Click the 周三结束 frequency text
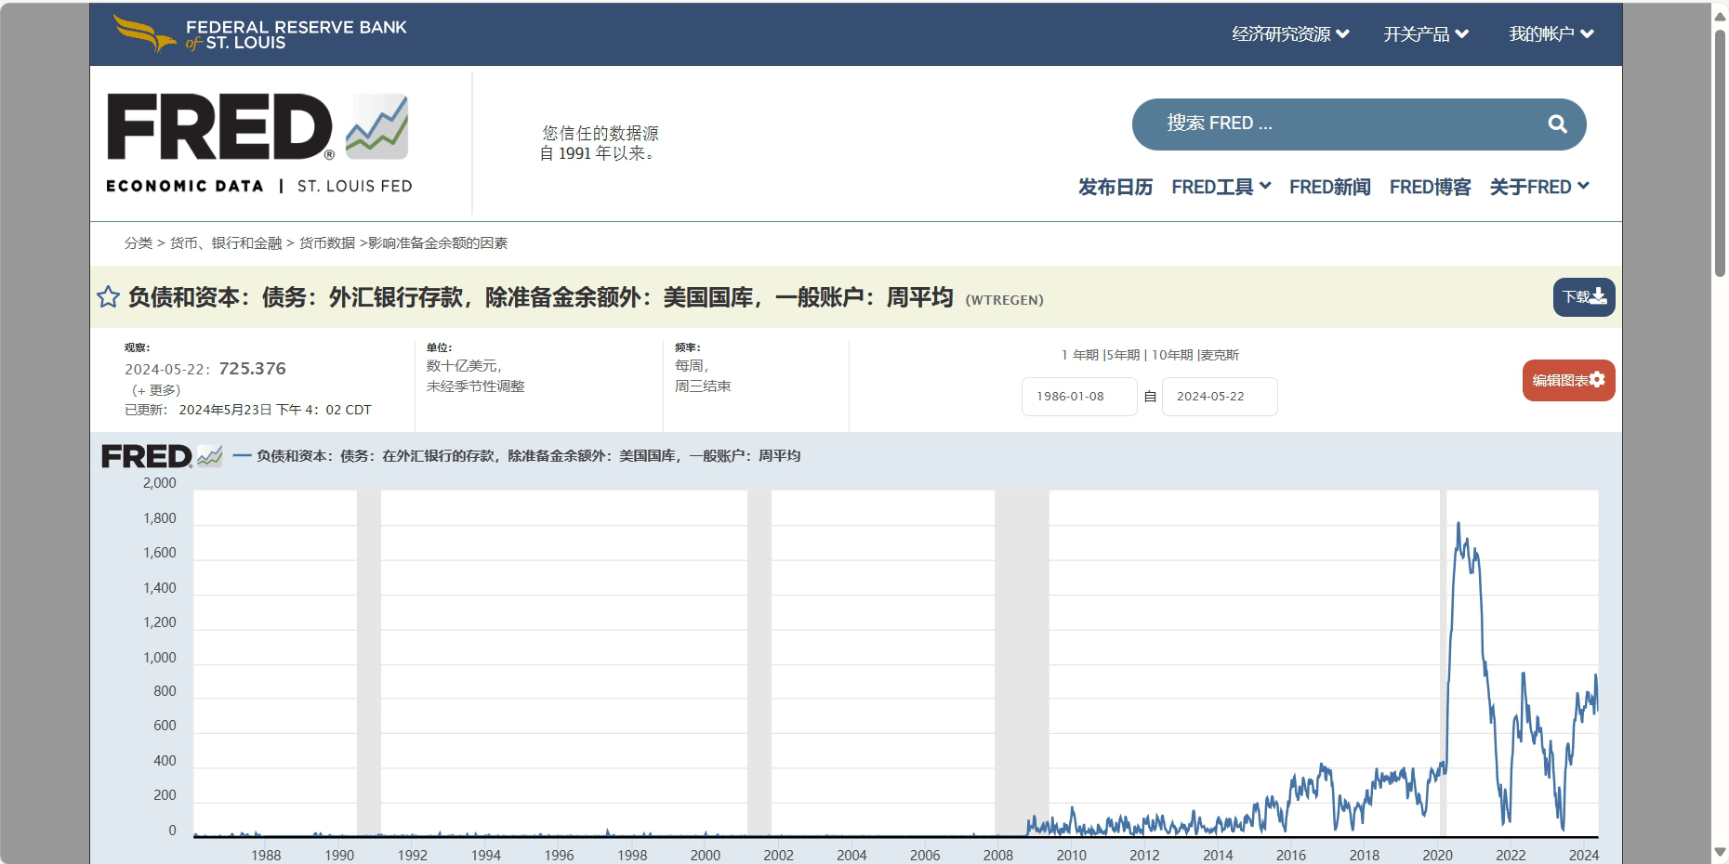Viewport: 1729px width, 864px height. pyautogui.click(x=703, y=386)
